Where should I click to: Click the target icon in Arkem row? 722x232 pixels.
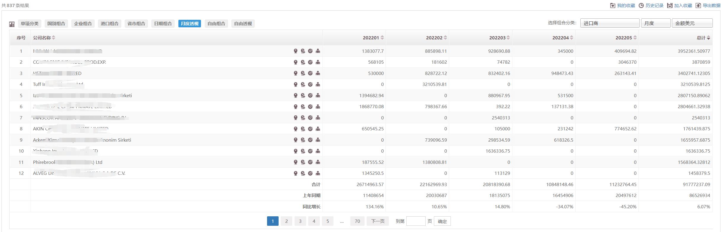pyautogui.click(x=310, y=140)
